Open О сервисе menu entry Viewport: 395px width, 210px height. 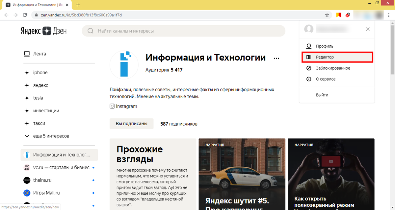337,79
